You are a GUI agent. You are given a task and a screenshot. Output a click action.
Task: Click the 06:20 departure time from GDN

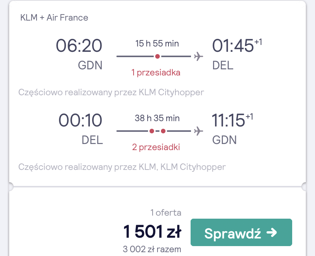79,46
